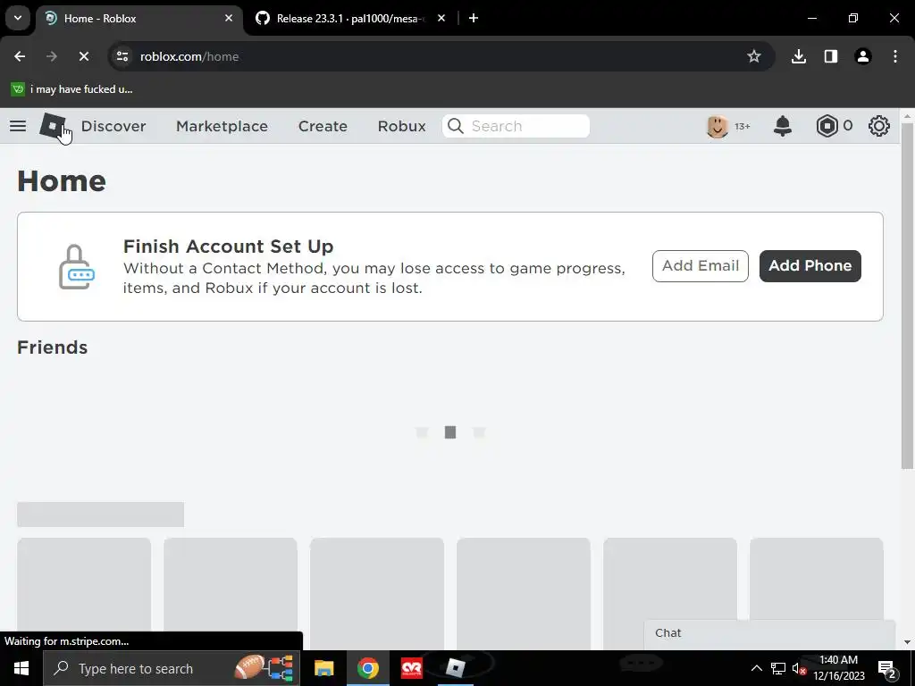Open the Robux page
Viewport: 915px width, 686px height.
click(x=401, y=126)
